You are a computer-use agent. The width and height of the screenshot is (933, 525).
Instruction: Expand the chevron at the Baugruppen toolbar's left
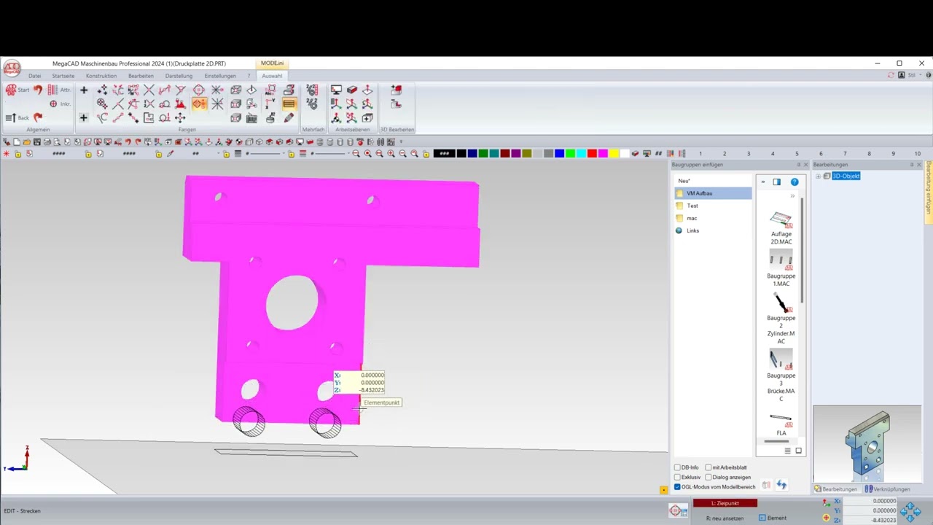(762, 182)
